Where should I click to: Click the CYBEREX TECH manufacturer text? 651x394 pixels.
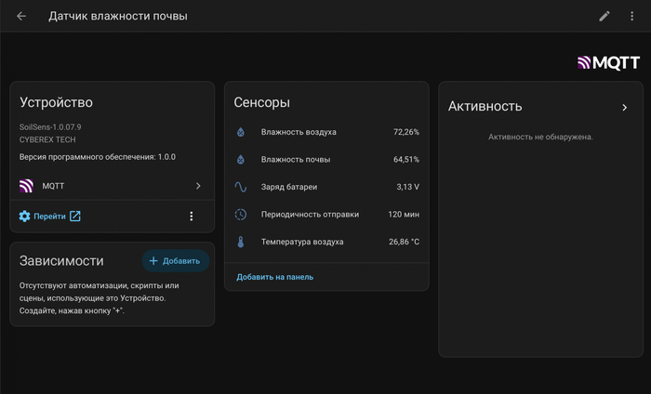(47, 139)
